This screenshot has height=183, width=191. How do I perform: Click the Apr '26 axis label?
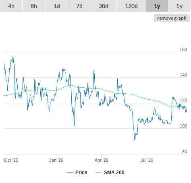click(102, 160)
